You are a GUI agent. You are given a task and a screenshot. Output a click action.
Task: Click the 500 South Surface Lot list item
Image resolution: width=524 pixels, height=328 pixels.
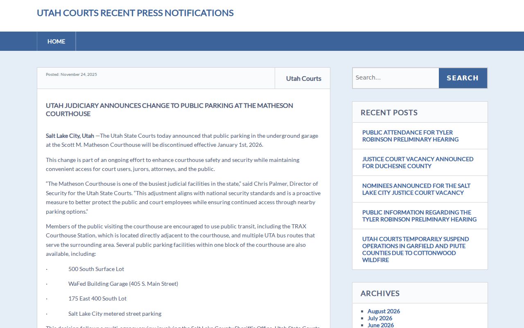[96, 269]
